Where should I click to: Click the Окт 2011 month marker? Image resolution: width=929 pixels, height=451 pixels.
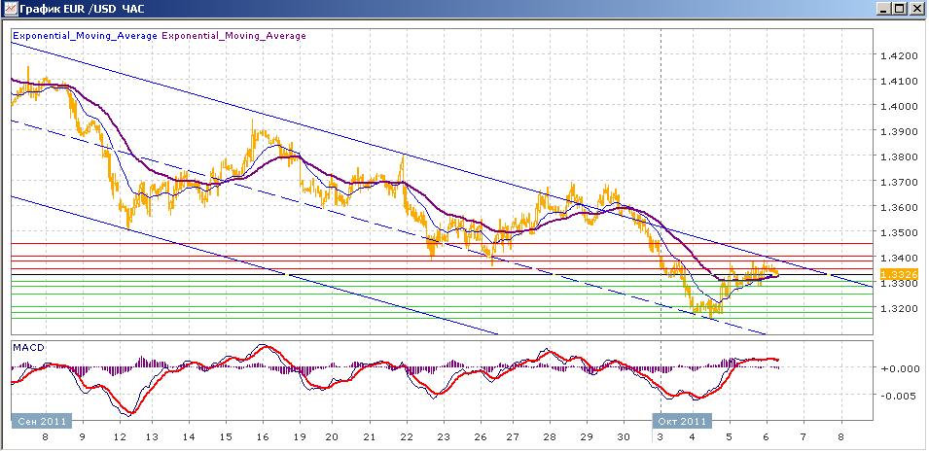[681, 421]
